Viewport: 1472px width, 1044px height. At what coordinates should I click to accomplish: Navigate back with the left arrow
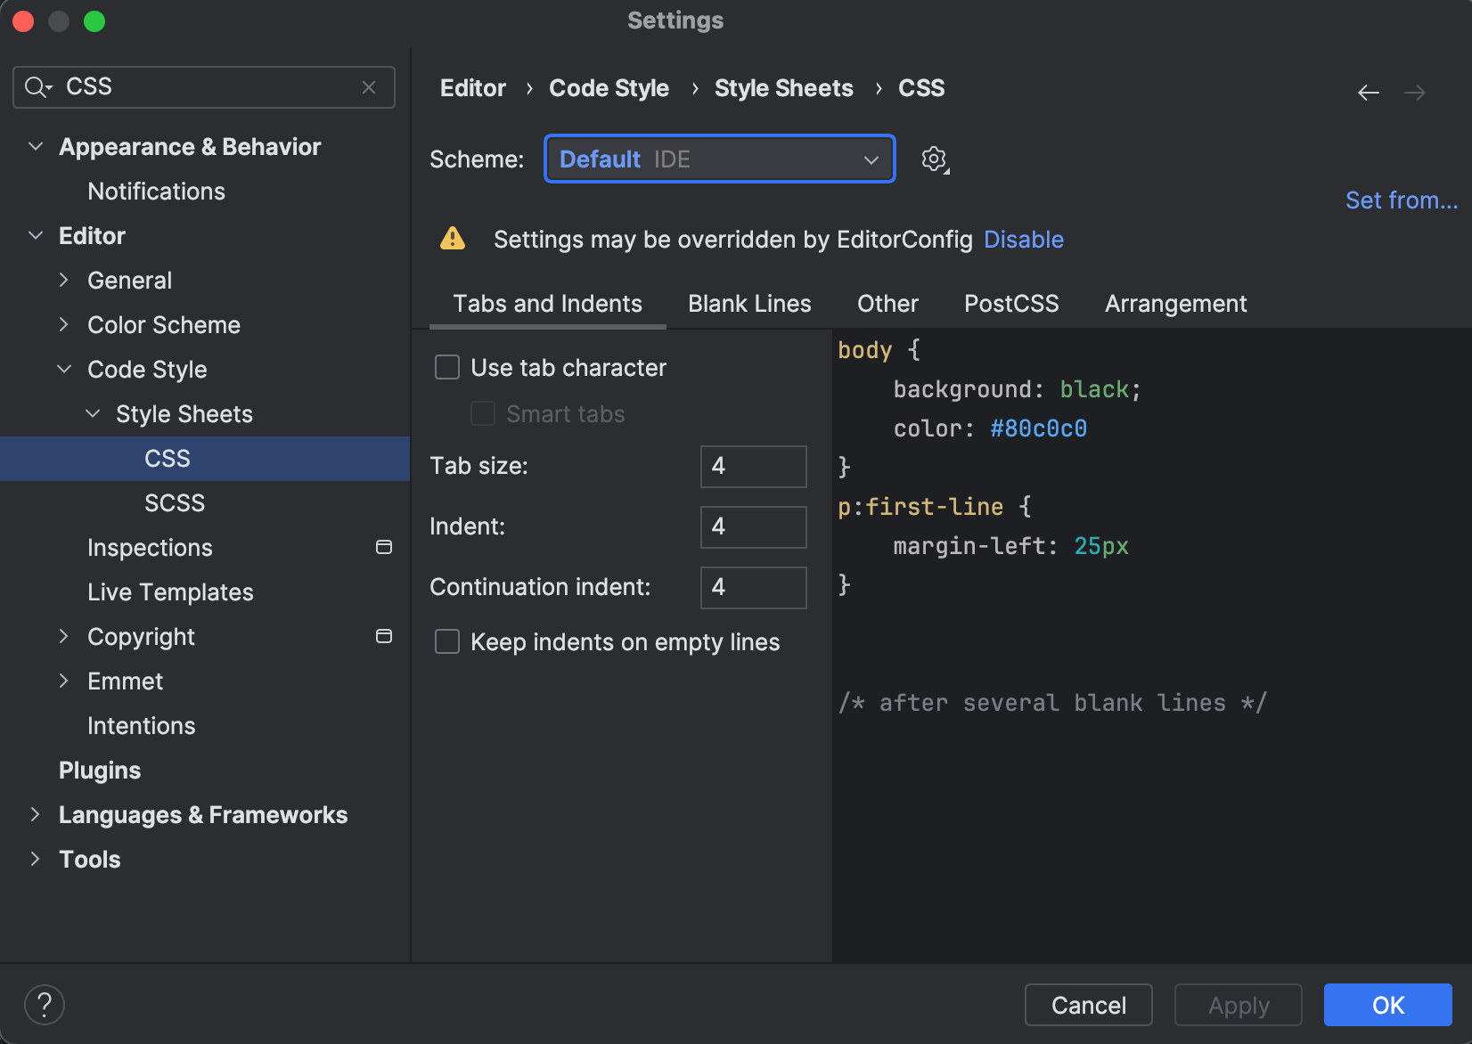(1369, 92)
